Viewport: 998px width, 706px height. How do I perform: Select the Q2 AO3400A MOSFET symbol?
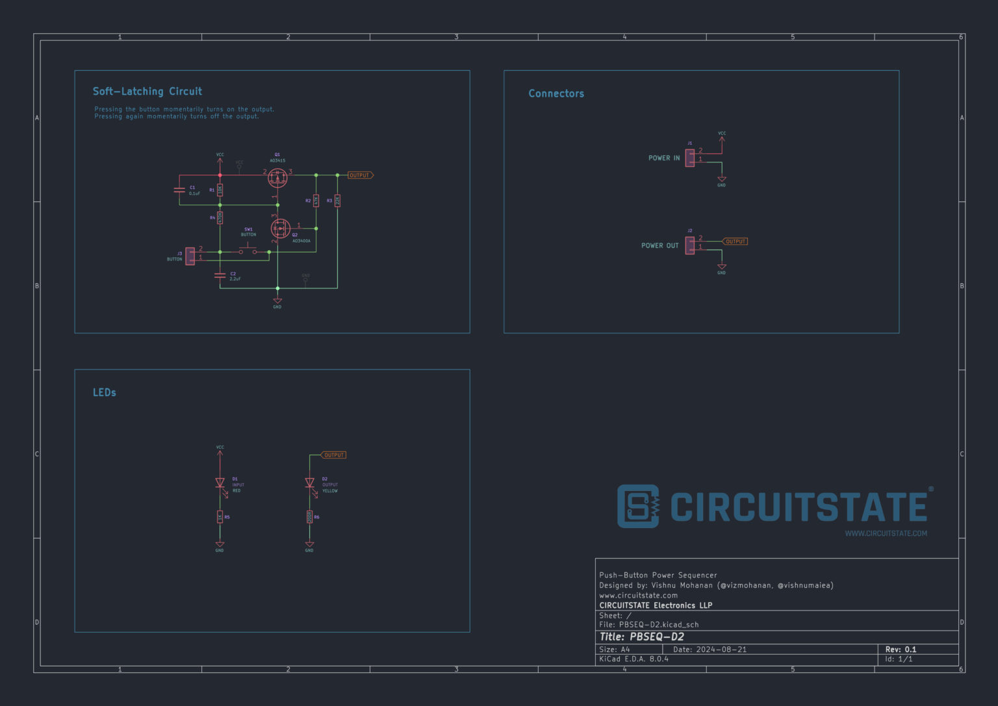pos(279,228)
